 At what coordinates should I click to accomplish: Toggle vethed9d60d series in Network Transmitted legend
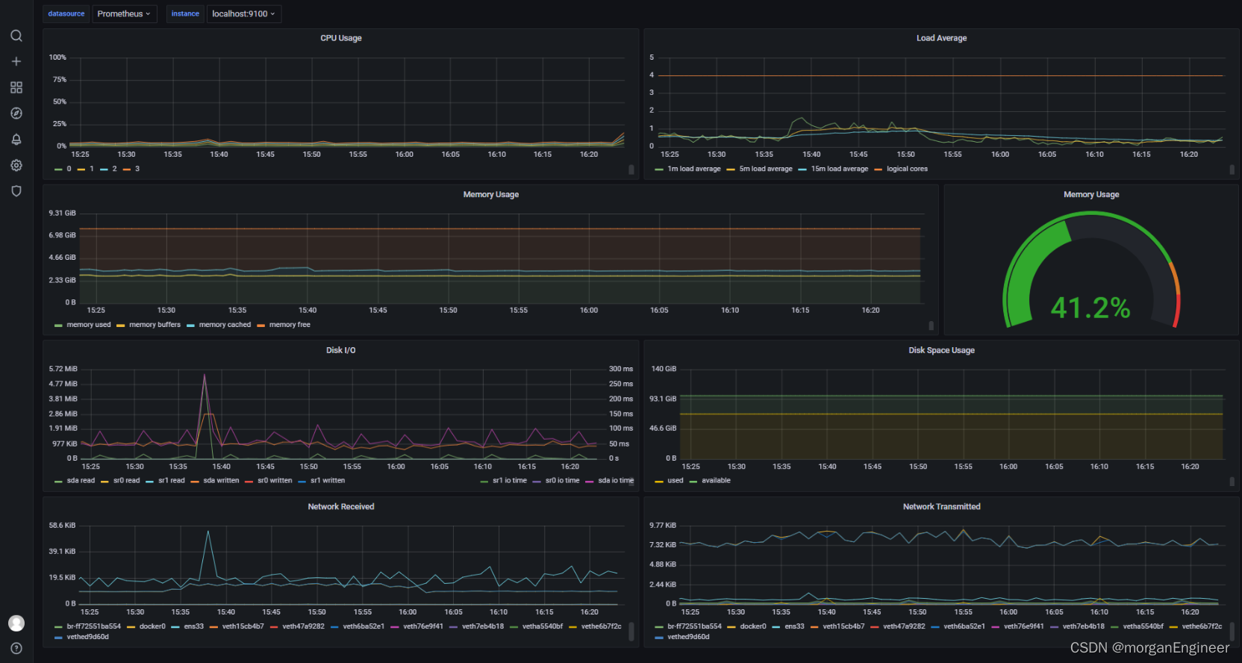(x=688, y=637)
